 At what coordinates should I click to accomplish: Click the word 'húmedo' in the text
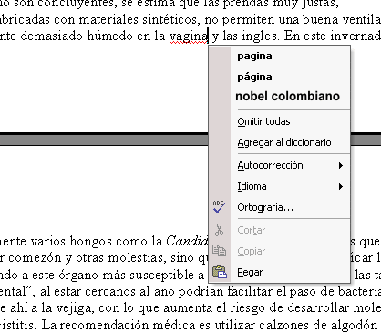coord(109,36)
